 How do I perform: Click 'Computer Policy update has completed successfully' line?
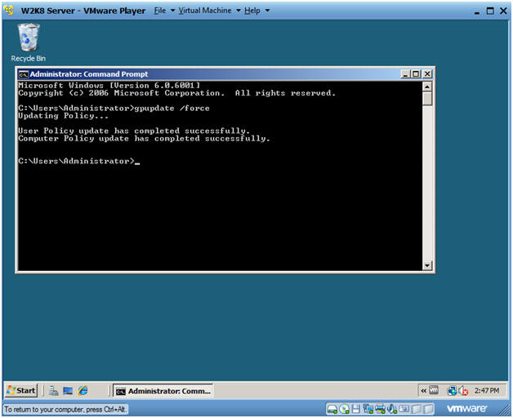coord(144,139)
